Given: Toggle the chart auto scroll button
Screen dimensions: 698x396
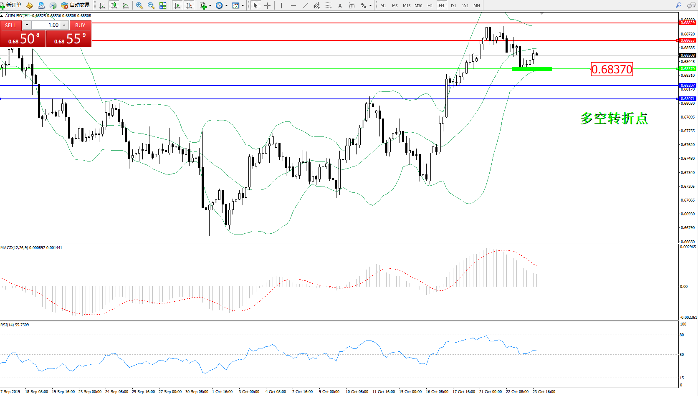Looking at the screenshot, I should coord(177,5).
